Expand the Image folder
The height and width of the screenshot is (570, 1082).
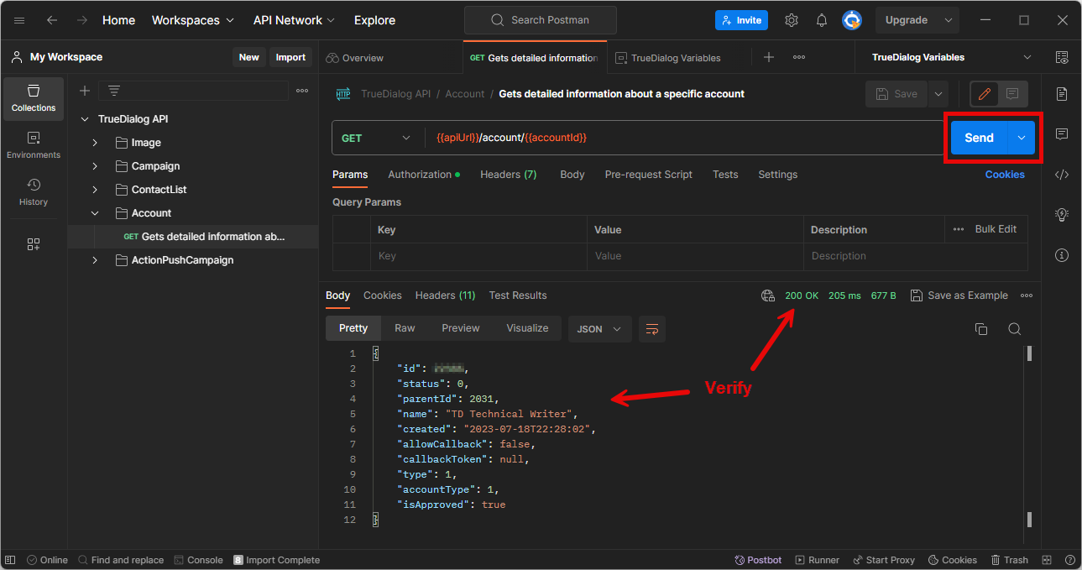tap(95, 143)
